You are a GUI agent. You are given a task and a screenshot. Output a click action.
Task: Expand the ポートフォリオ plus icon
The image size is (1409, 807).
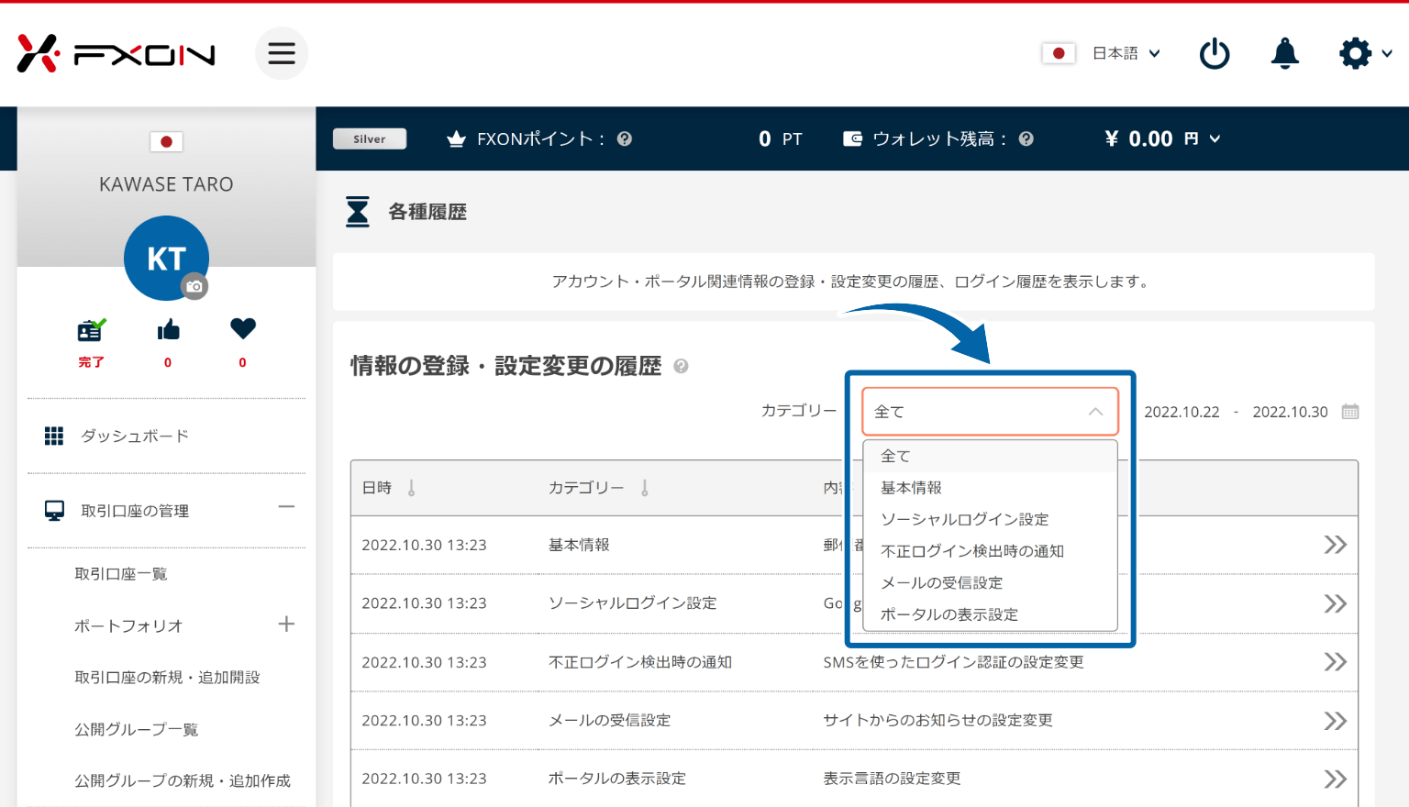[x=286, y=624]
